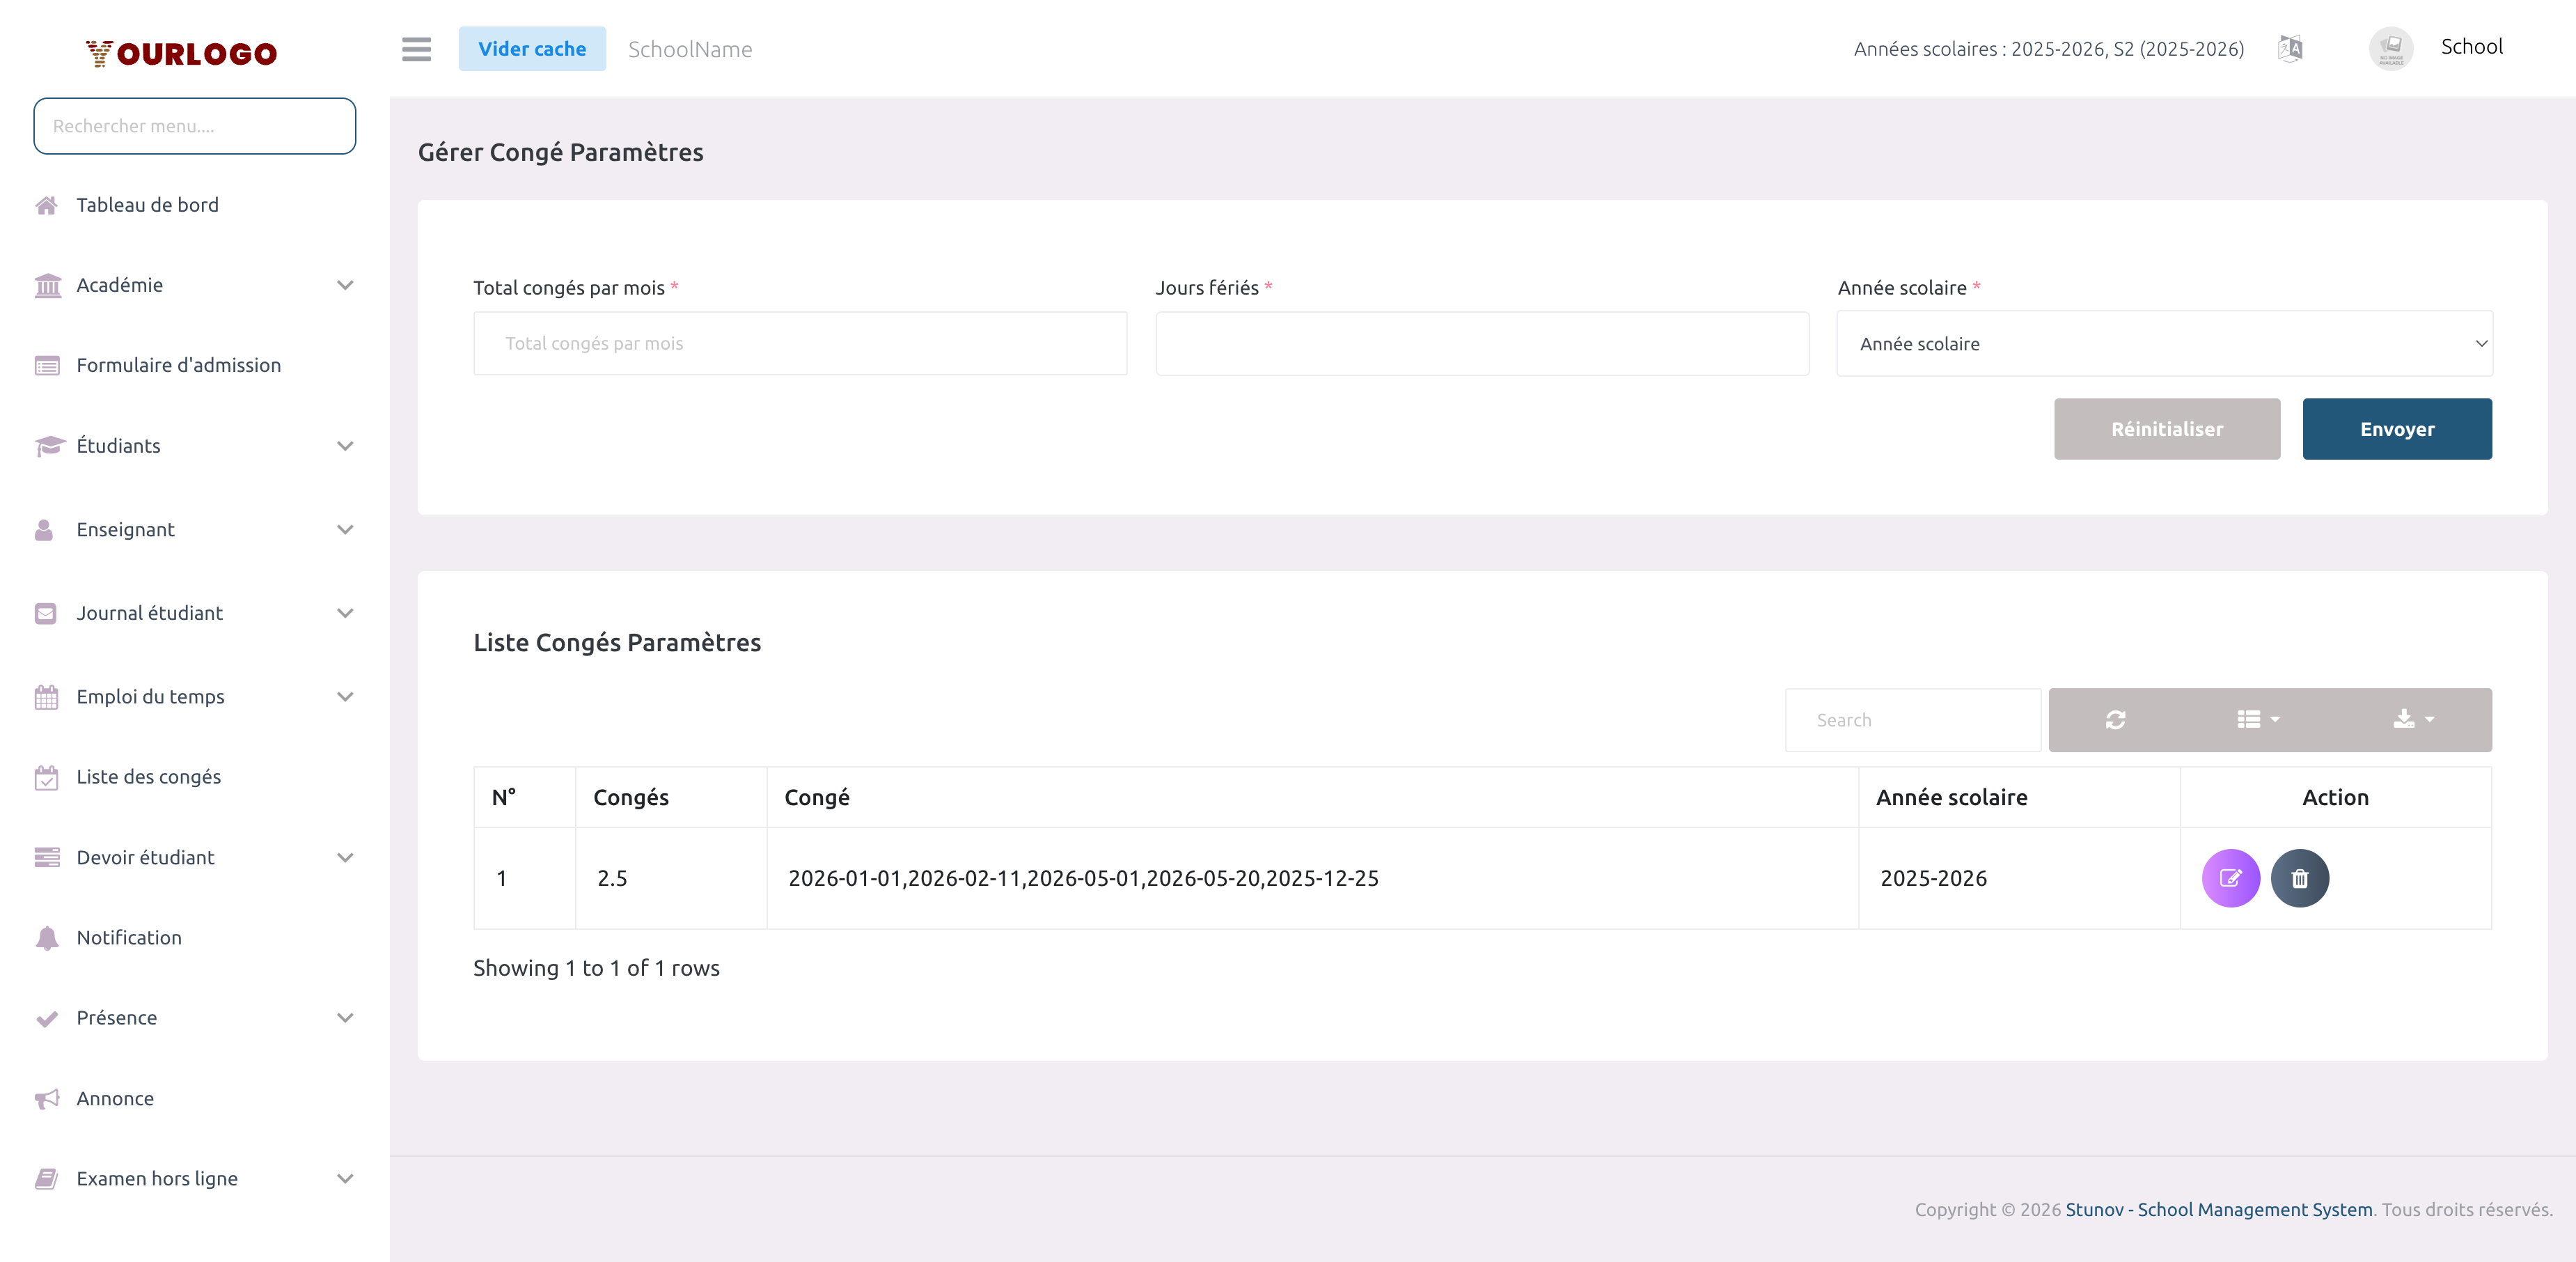Select the Notification bell icon in sidebar
The height and width of the screenshot is (1262, 2576).
point(47,938)
